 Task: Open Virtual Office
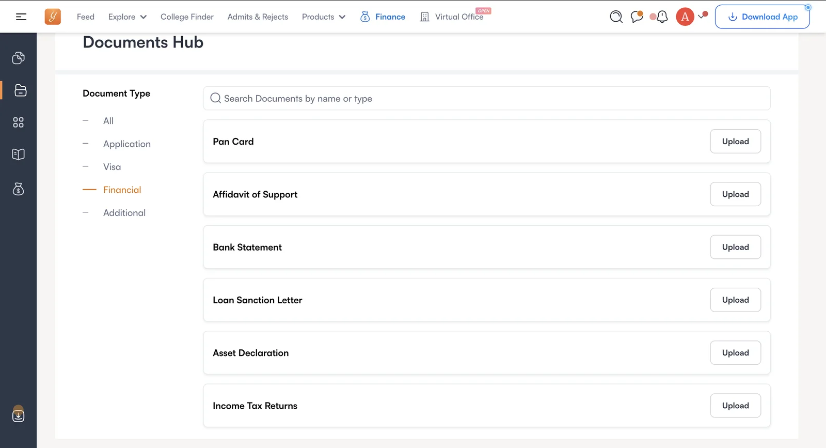(x=459, y=17)
